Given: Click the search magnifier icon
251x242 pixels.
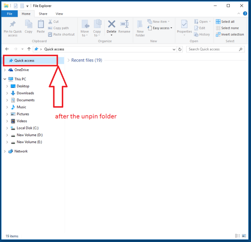Looking at the screenshot, I should [241, 49].
